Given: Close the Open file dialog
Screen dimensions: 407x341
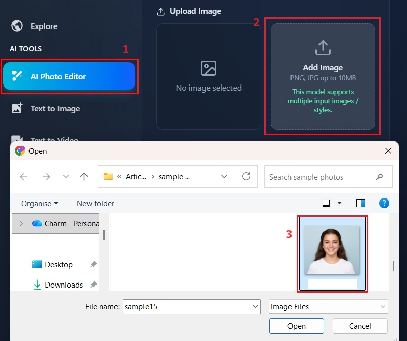Looking at the screenshot, I should point(388,151).
